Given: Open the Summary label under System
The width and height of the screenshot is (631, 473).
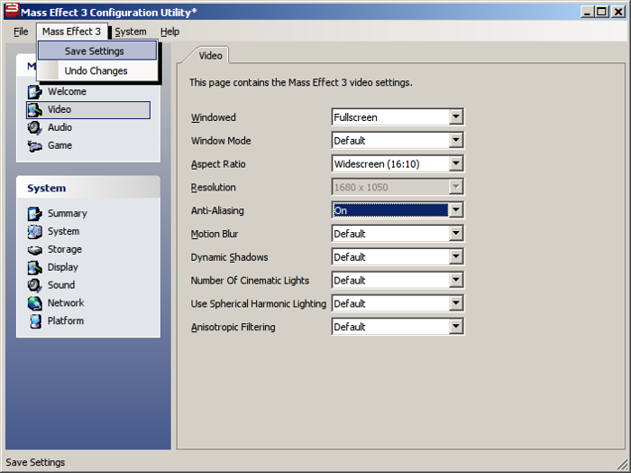Looking at the screenshot, I should [68, 213].
